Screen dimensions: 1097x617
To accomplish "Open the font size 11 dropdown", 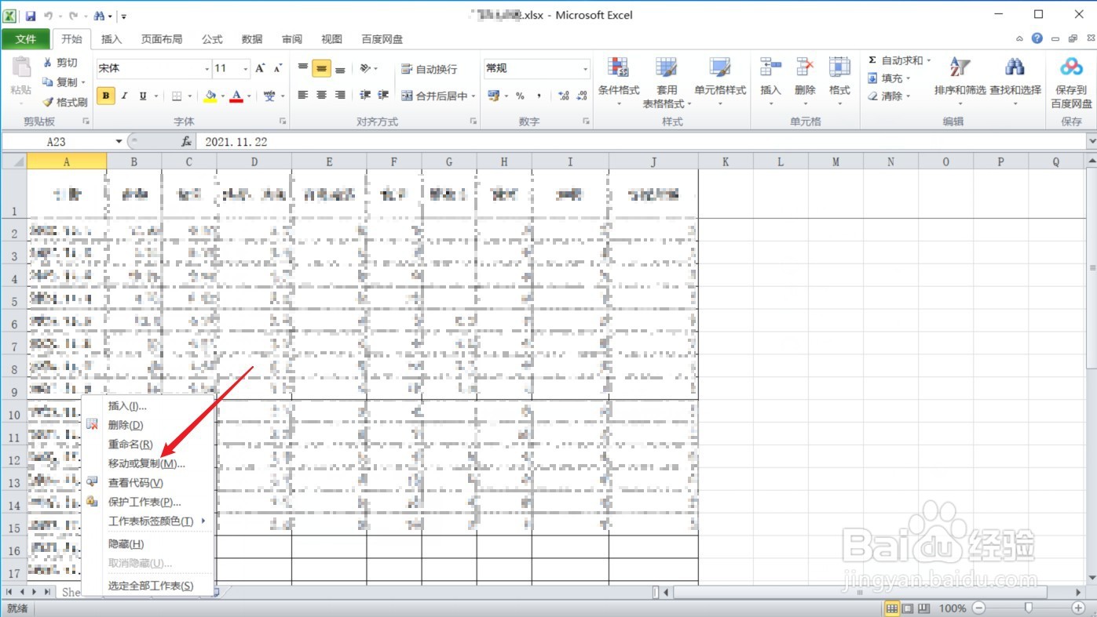I will [x=246, y=68].
